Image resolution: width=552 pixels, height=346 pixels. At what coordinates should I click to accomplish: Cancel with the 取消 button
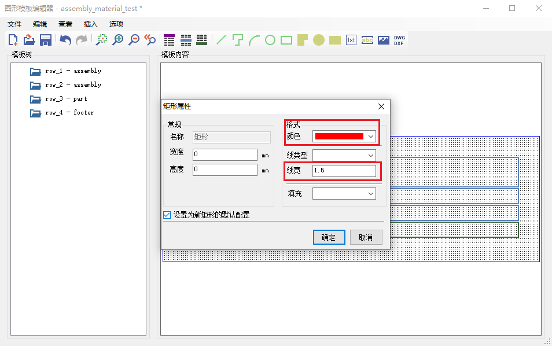(366, 237)
